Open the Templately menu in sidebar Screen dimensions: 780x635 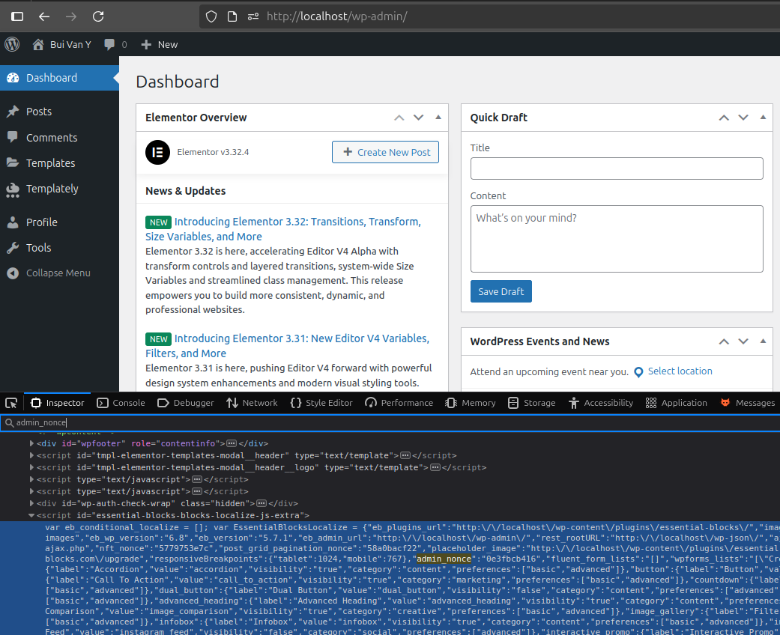pos(52,189)
